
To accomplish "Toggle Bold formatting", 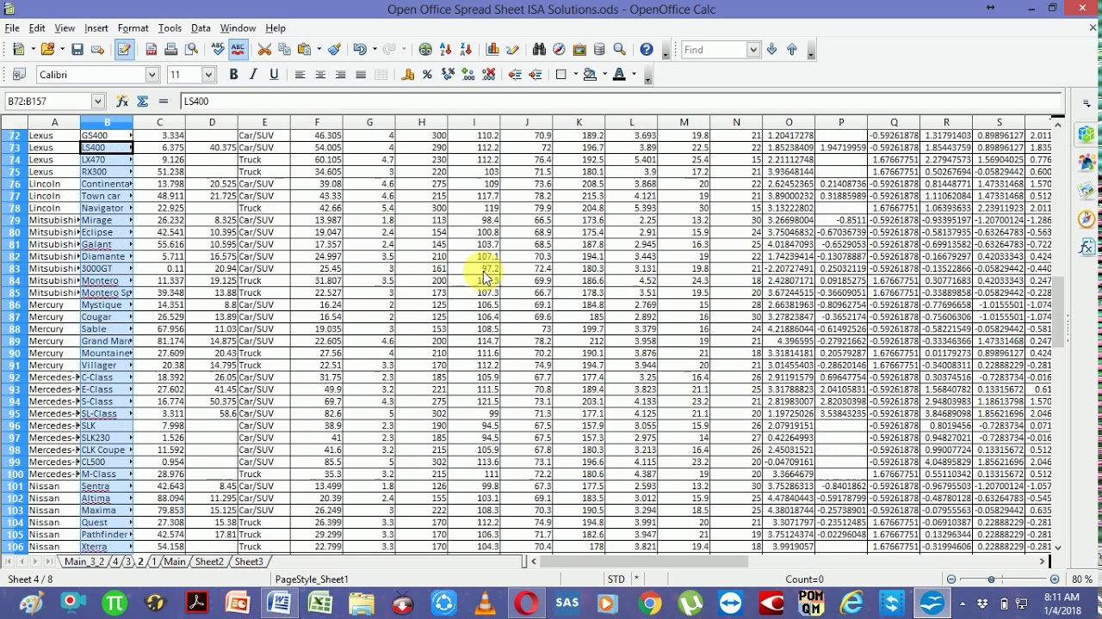I will 233,75.
